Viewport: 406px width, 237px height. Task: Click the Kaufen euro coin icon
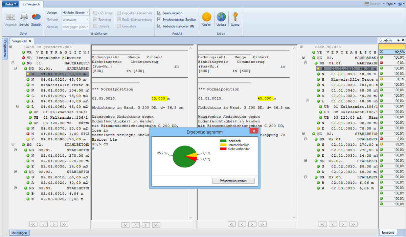click(x=206, y=17)
